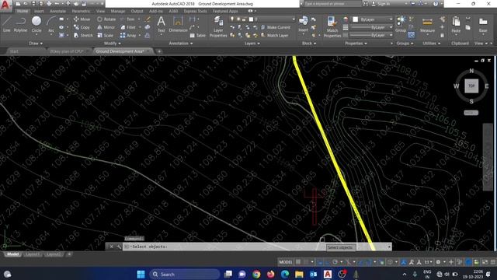Image resolution: width=497 pixels, height=280 pixels.
Task: Activate the Move command
Action: tap(82, 19)
